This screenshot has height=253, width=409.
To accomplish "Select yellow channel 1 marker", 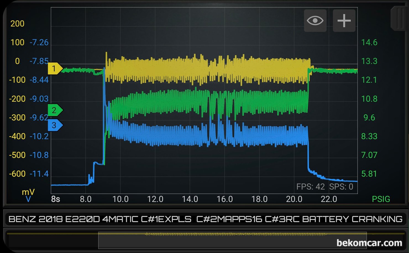I will pos(55,69).
